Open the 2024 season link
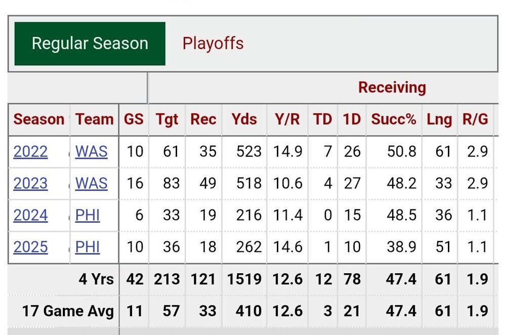This screenshot has width=506, height=335. 30,216
